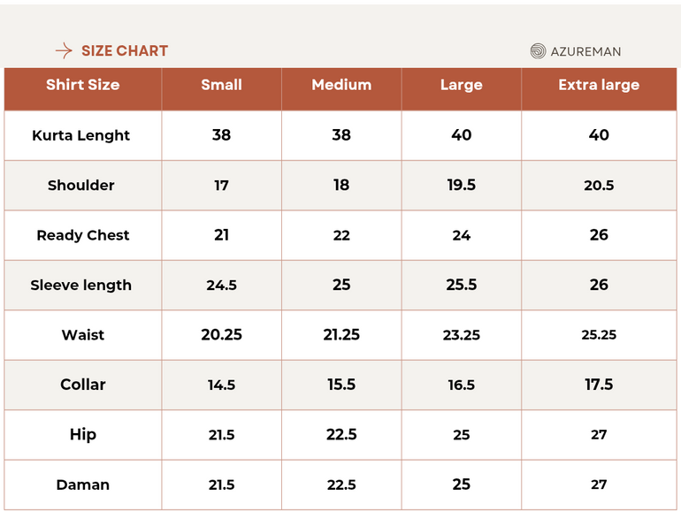Screen dimensions: 681x511
Task: Click the Kurta Lenght row label
Action: click(80, 135)
